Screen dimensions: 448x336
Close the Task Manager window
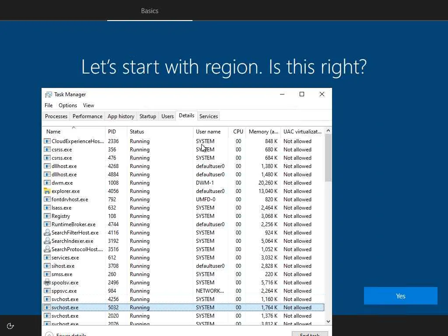322,94
